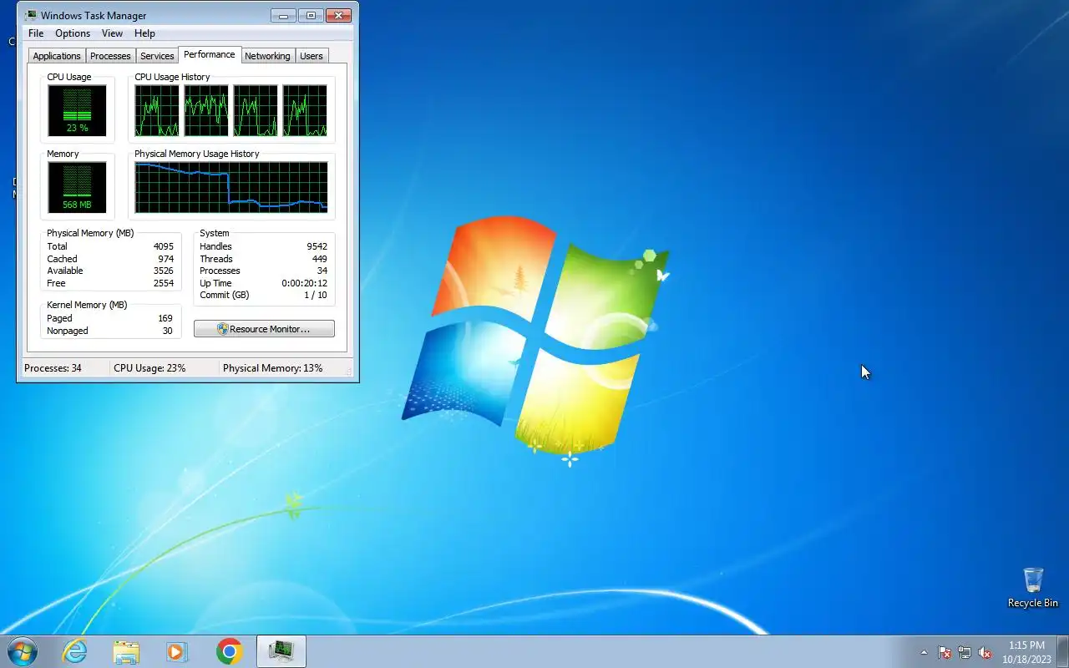Click Action Center flag tray icon

click(945, 653)
